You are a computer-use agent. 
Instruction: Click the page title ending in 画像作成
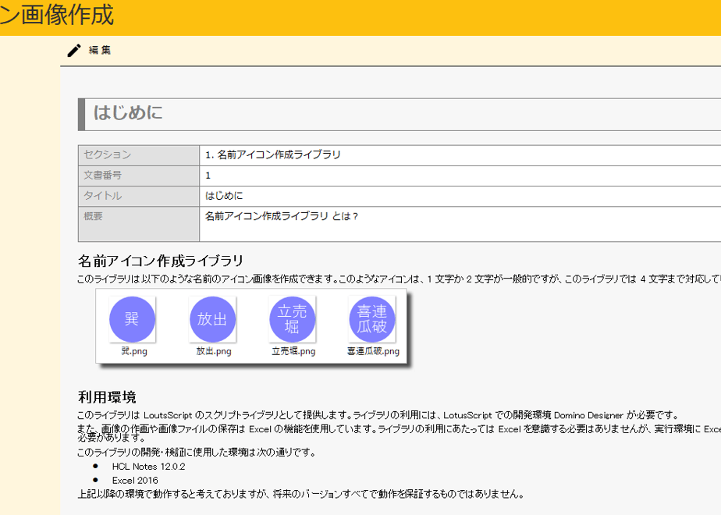click(x=56, y=15)
